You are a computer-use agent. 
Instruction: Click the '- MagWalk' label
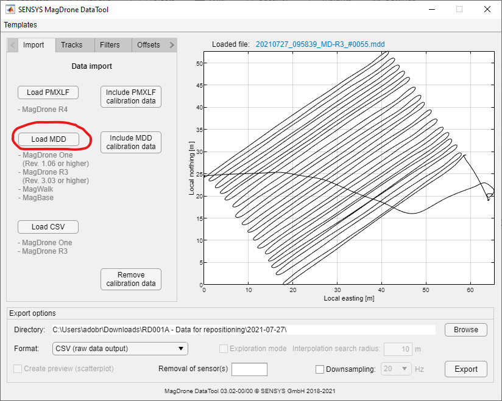coord(35,189)
